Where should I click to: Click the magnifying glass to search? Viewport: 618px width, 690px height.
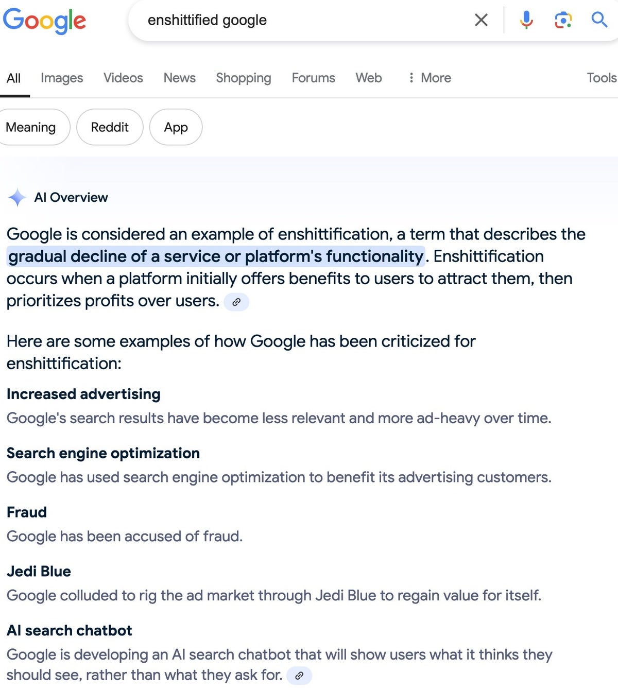pyautogui.click(x=599, y=20)
